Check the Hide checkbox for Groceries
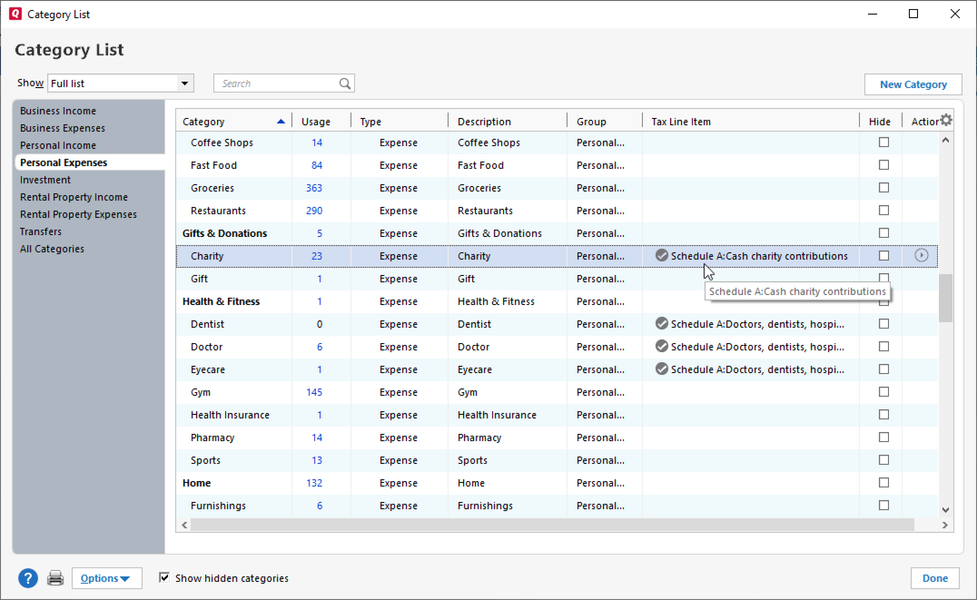 point(883,187)
